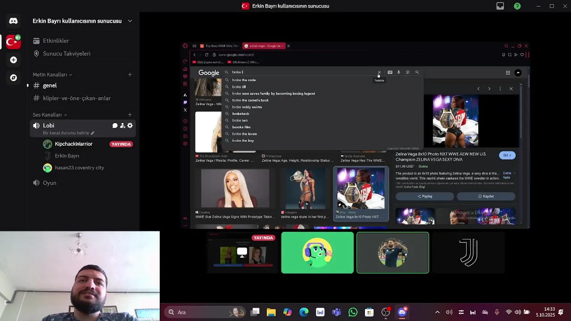571x321 pixels.
Task: Click Google Lens image search icon
Action: 408,72
